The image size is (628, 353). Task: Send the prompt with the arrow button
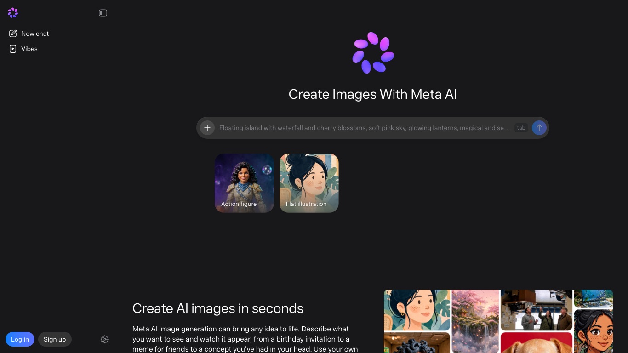pos(539,128)
